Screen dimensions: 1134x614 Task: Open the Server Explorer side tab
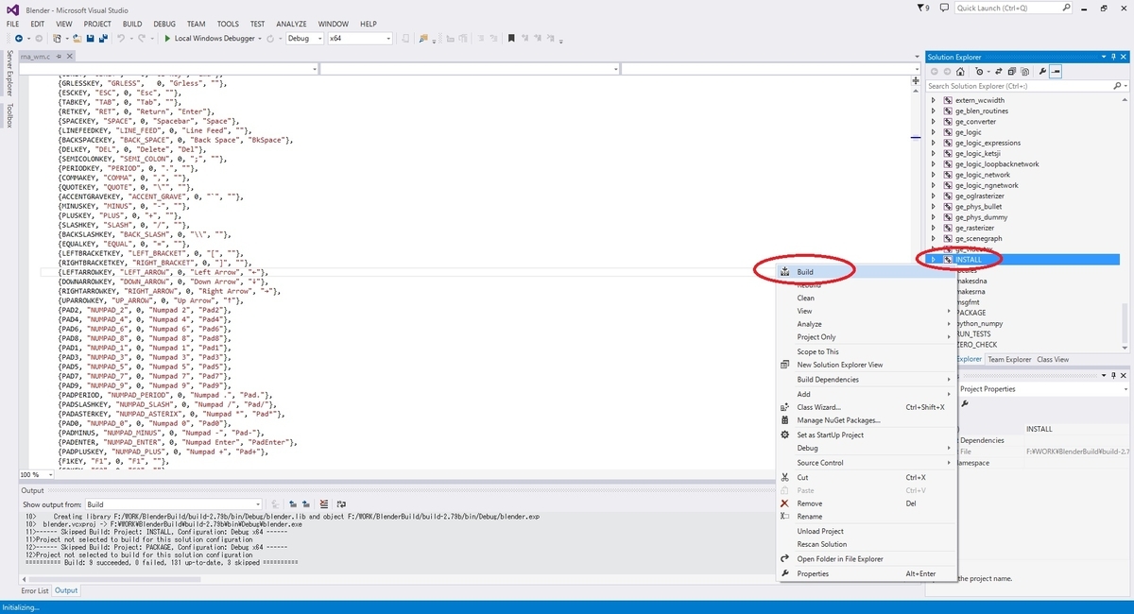tap(9, 74)
